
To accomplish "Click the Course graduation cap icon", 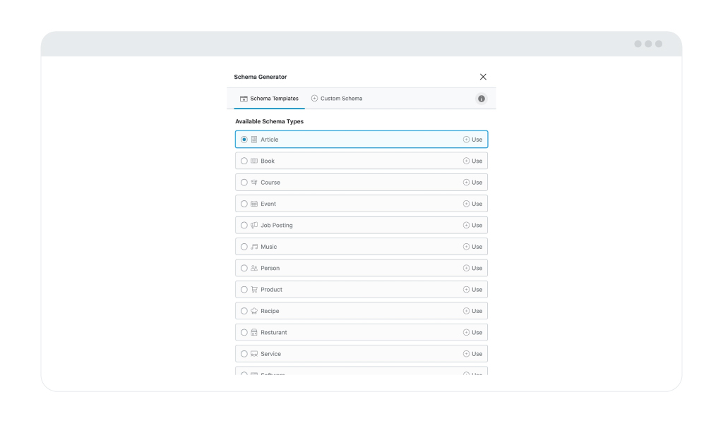I will point(254,183).
